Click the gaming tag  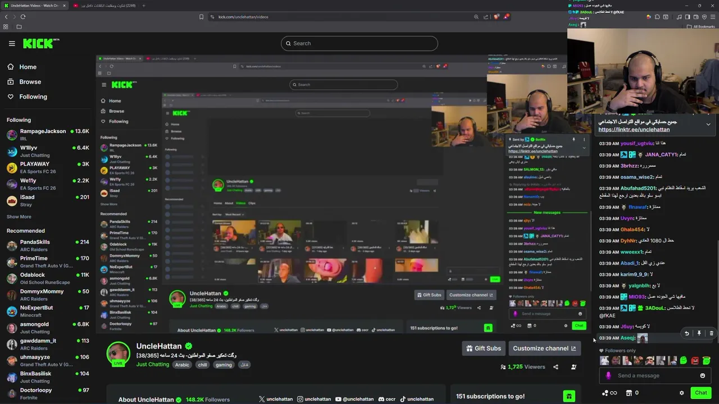(x=224, y=365)
